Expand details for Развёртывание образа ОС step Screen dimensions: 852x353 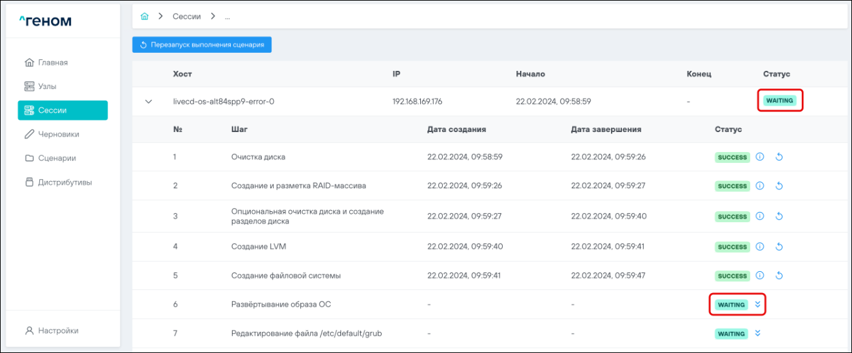point(758,305)
